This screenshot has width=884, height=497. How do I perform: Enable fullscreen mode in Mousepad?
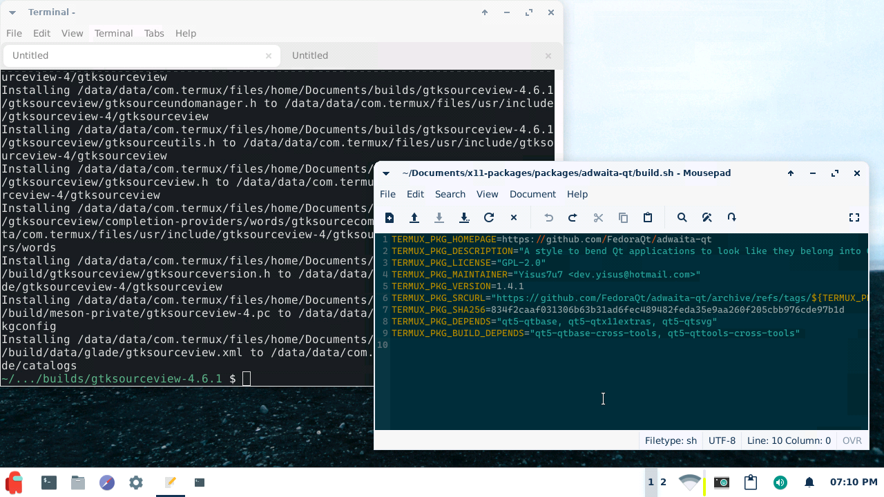point(854,217)
